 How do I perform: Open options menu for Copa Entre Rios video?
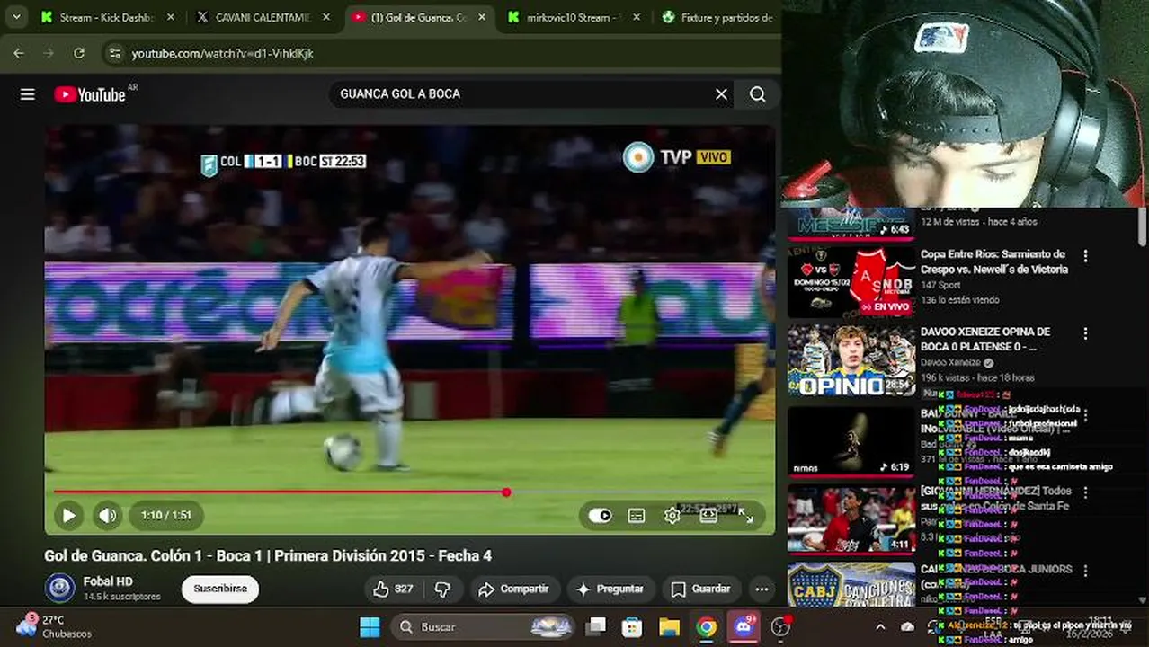click(1085, 256)
